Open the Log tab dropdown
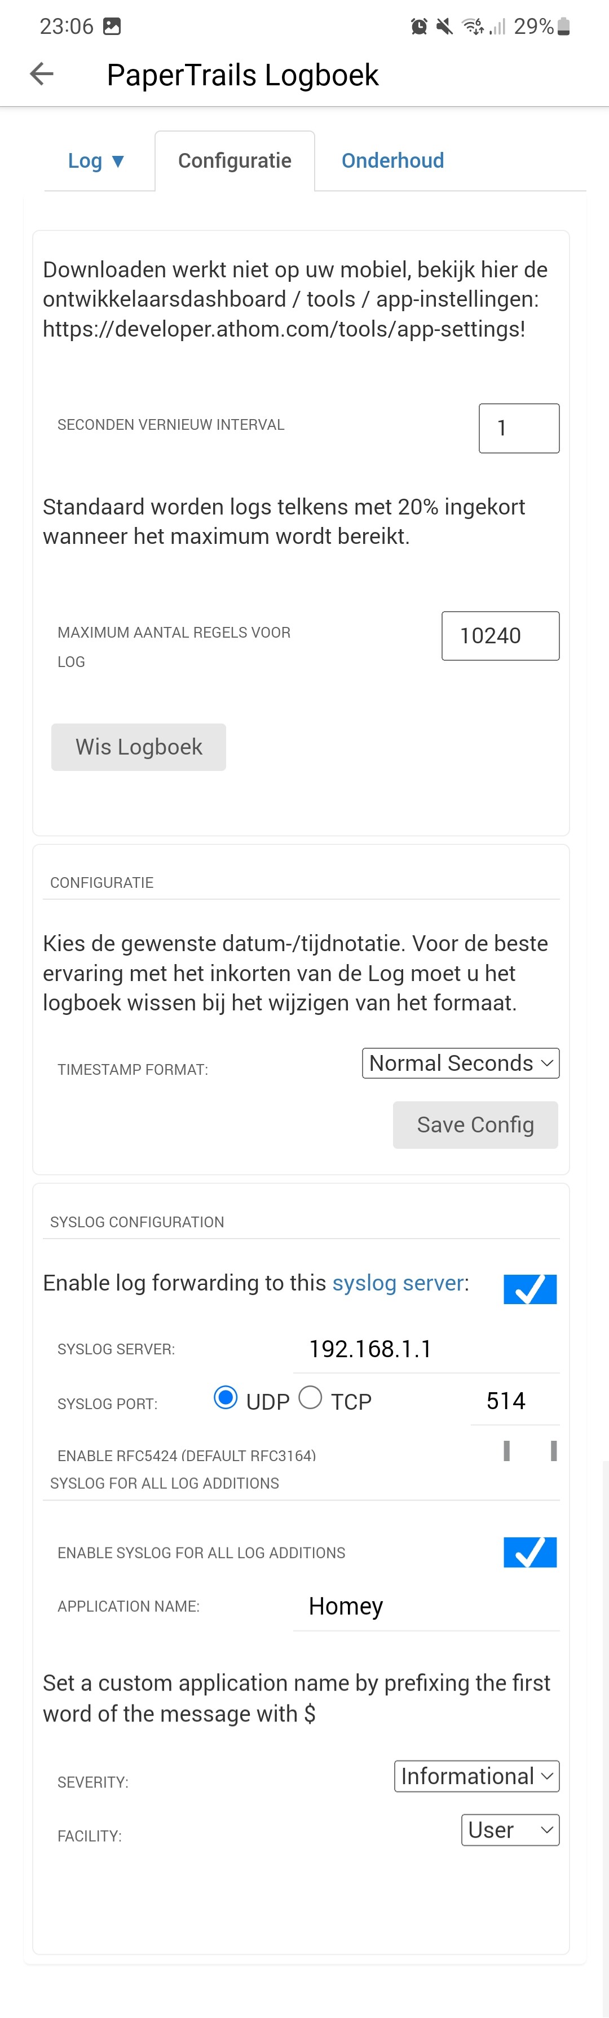Viewport: 609px width, 2018px height. pyautogui.click(x=96, y=160)
